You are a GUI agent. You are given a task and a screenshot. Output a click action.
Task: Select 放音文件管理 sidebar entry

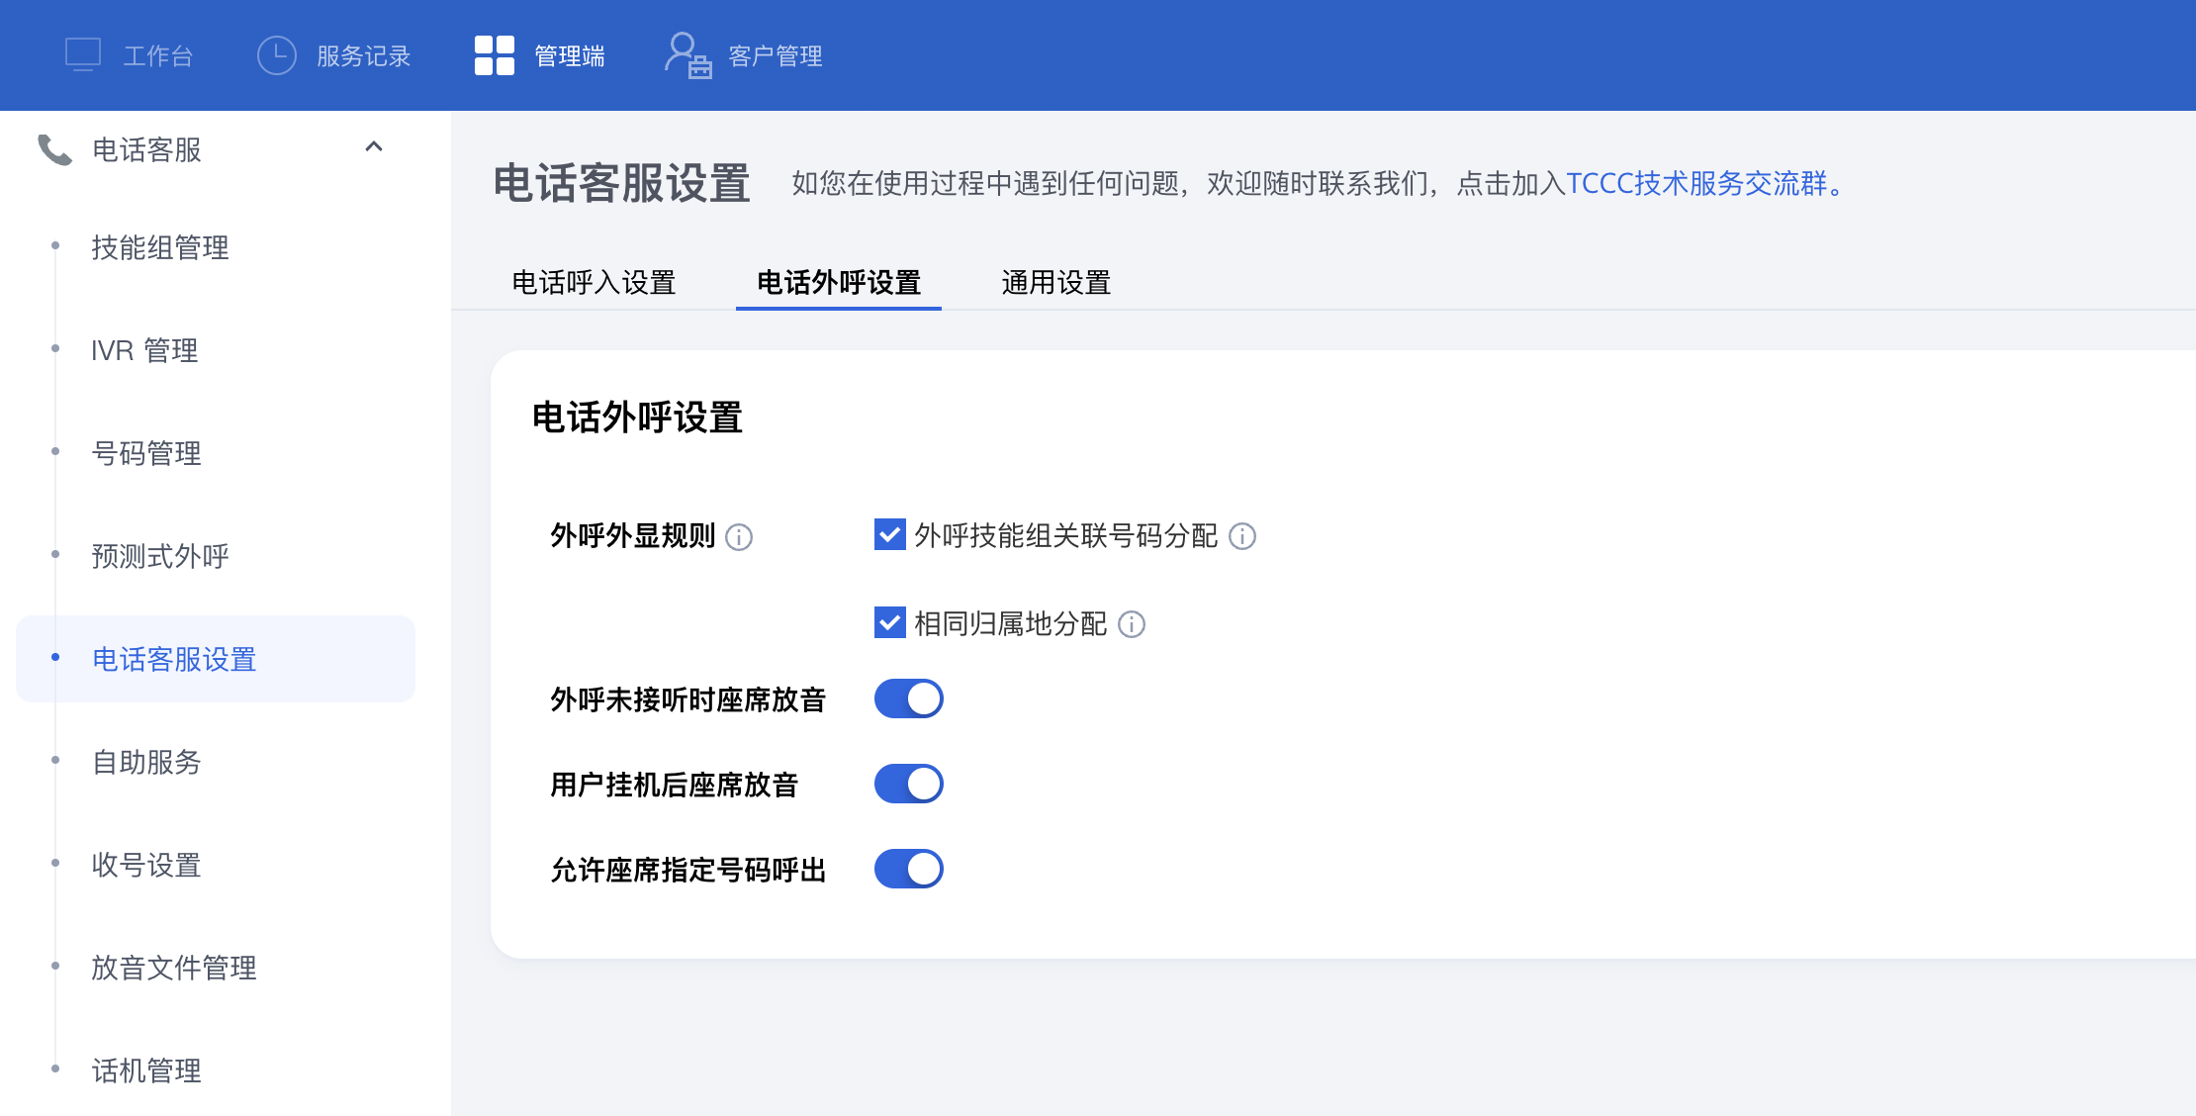[x=174, y=968]
